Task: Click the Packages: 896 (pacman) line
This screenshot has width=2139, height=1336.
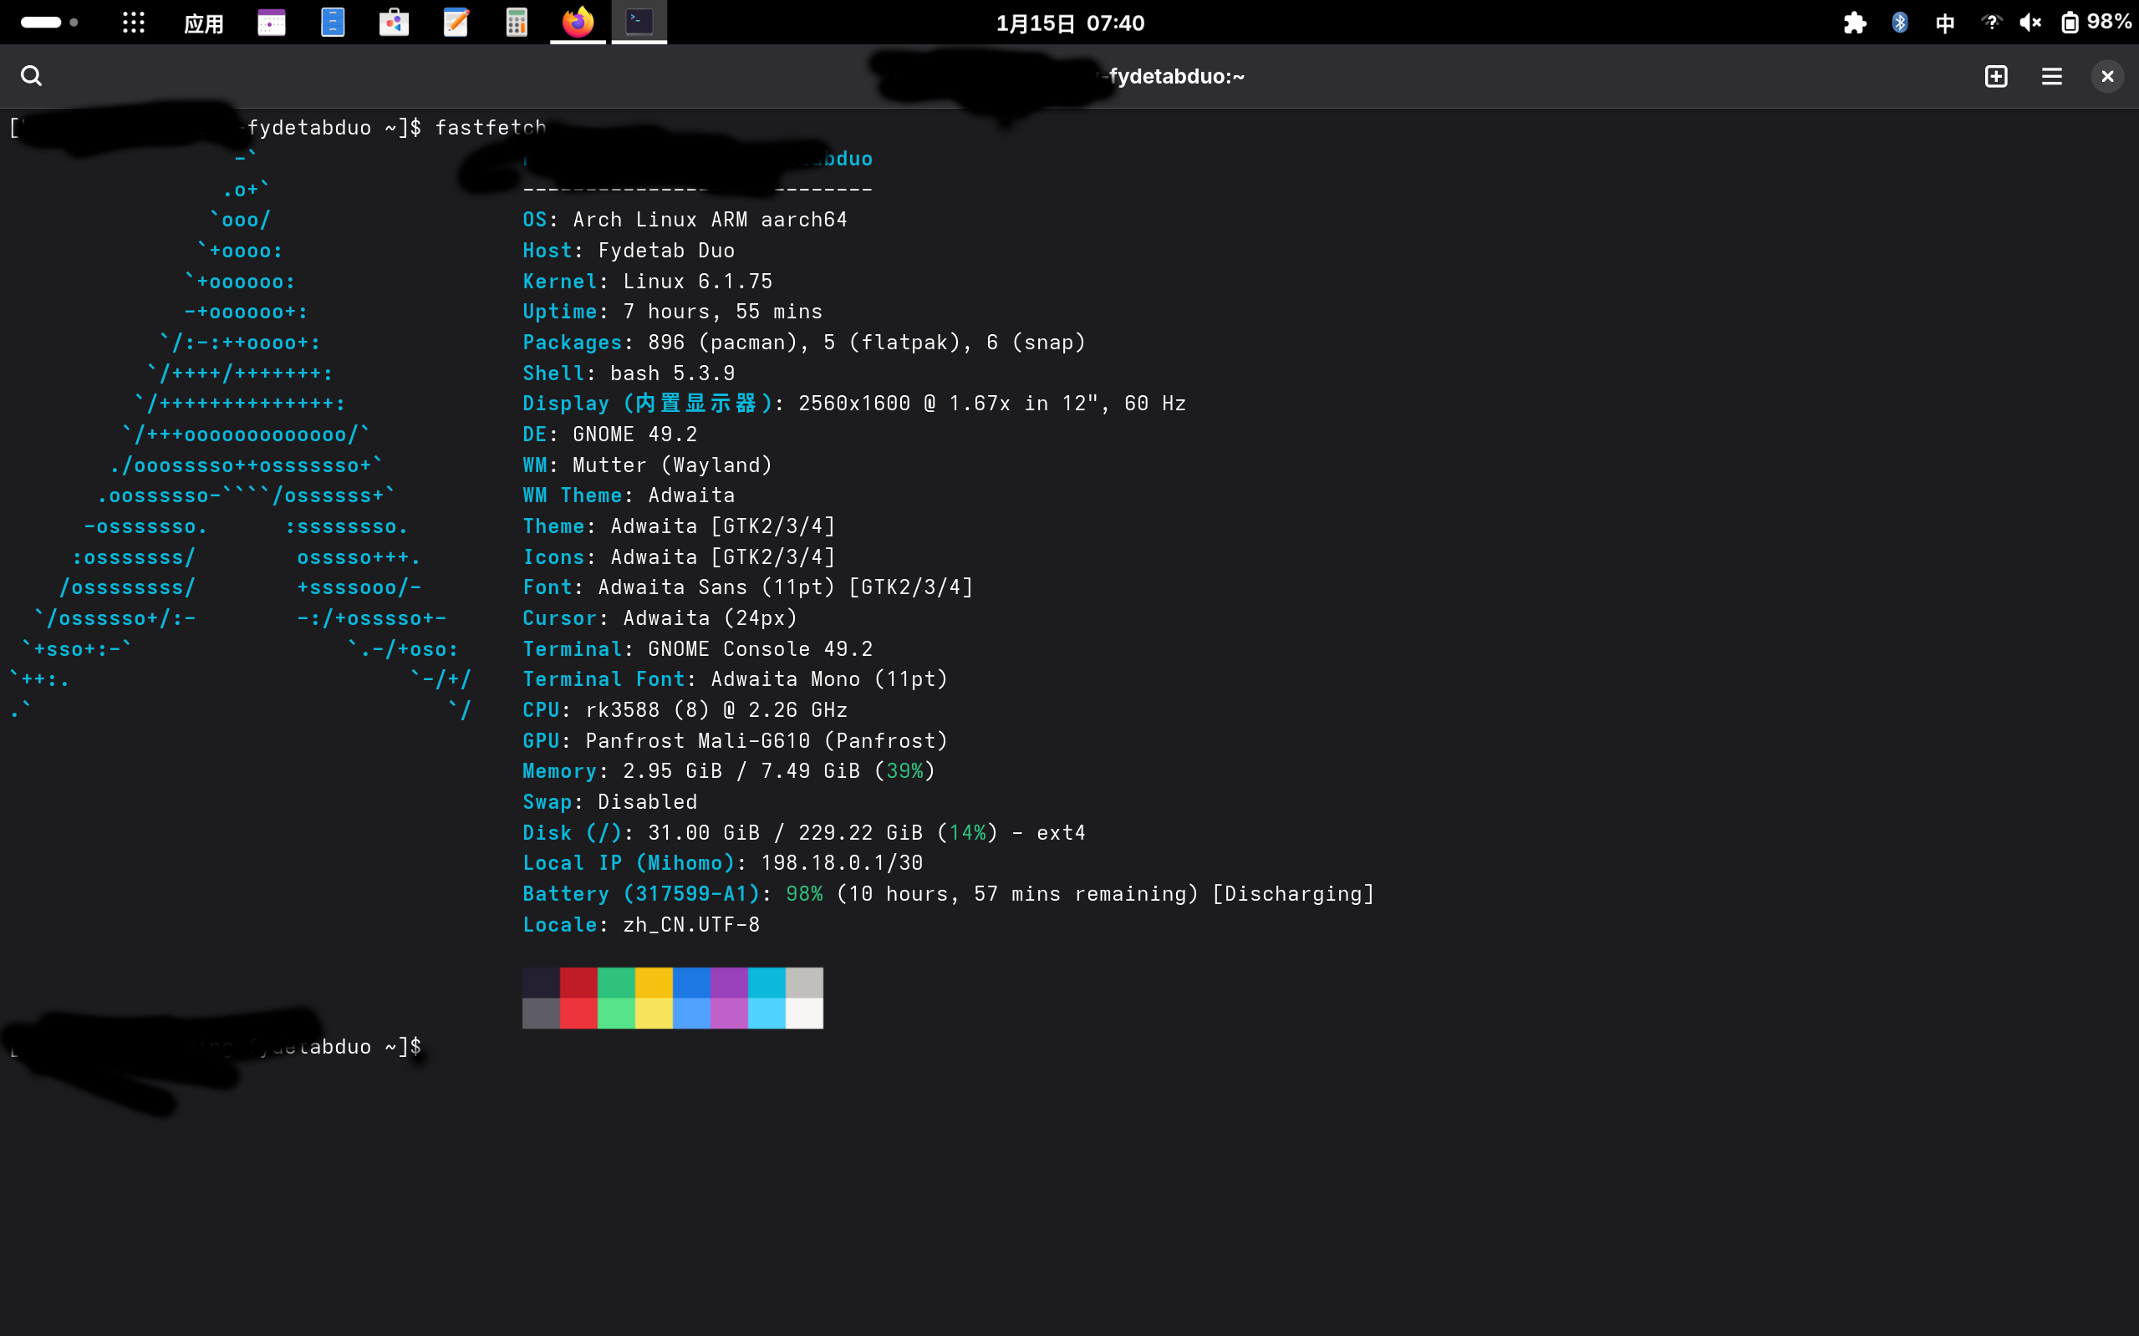Action: coord(803,342)
